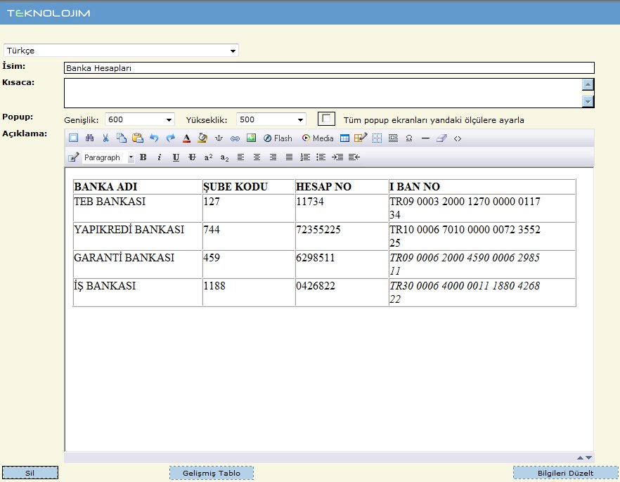Undo the last edit
The image size is (620, 482).
pos(154,138)
